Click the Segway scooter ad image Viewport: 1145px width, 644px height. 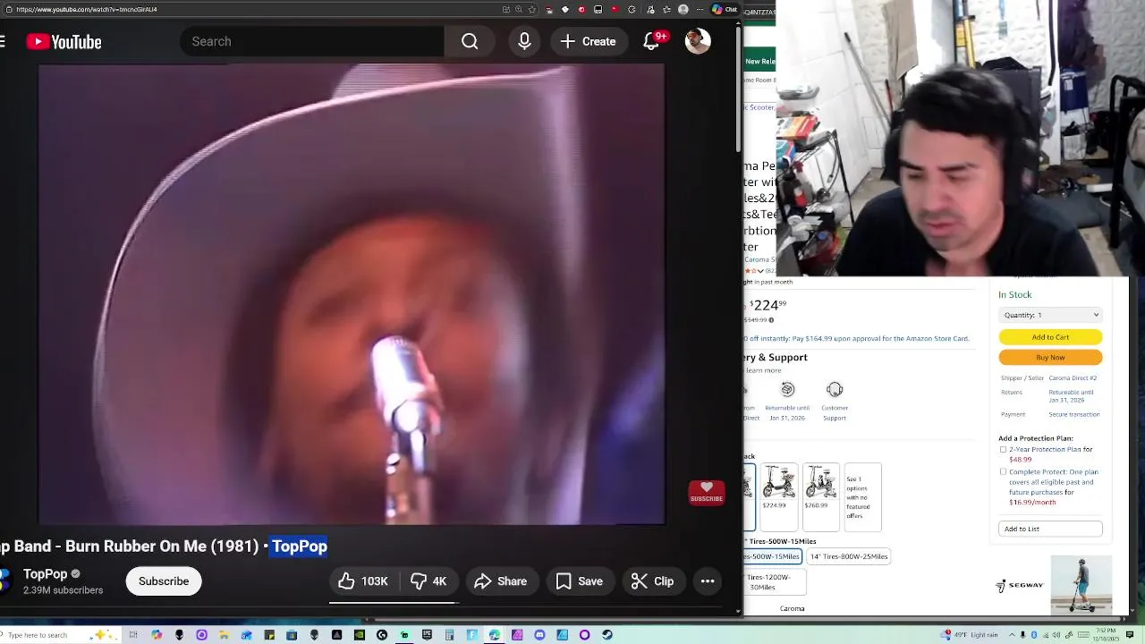[1081, 584]
